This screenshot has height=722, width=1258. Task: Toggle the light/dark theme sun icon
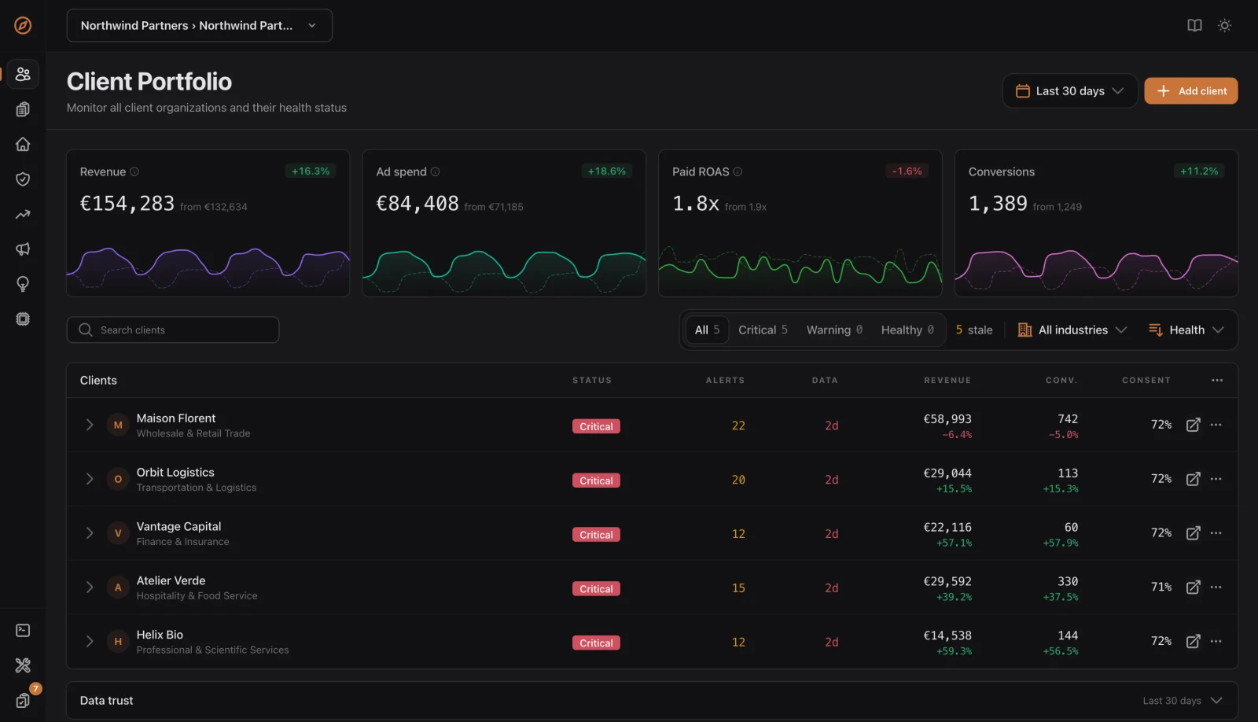[x=1224, y=25]
